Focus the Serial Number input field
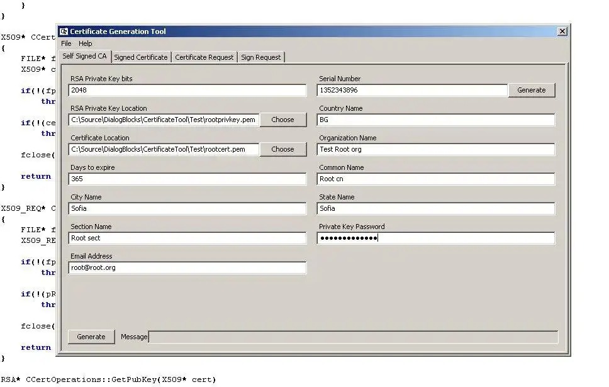This screenshot has height=387, width=609. click(x=412, y=90)
